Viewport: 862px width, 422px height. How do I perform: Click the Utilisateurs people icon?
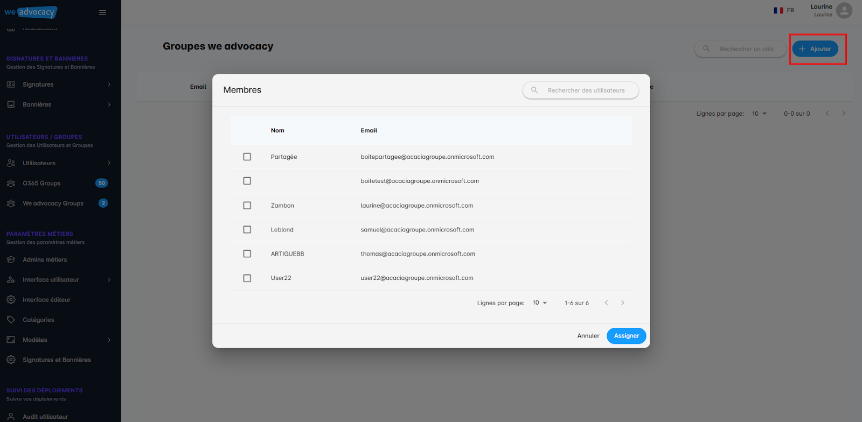11,163
